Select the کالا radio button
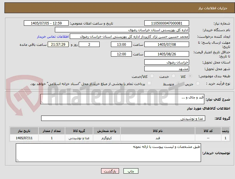The width and height of the screenshot is (235, 179). [190, 76]
